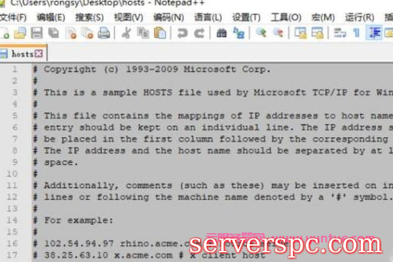Click the Save All toolbar icon
This screenshot has height=262, width=393.
(x=54, y=33)
